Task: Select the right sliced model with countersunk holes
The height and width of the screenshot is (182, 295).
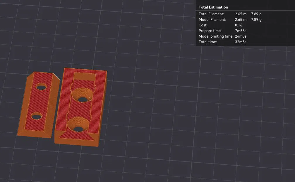Action: (x=81, y=107)
